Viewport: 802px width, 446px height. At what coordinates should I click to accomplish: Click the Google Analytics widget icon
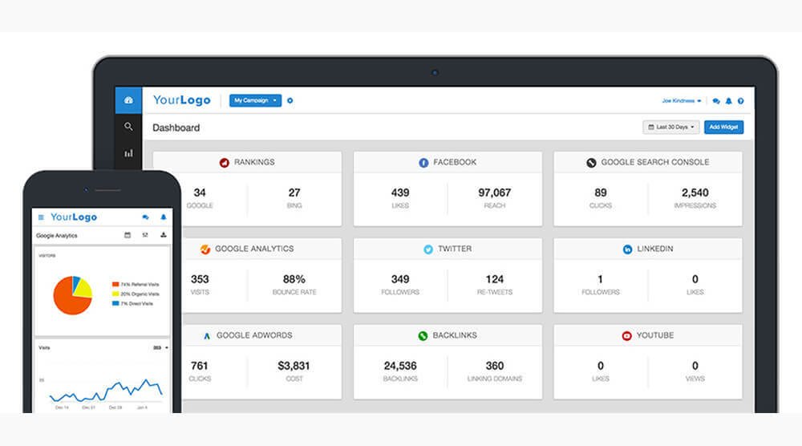click(205, 249)
